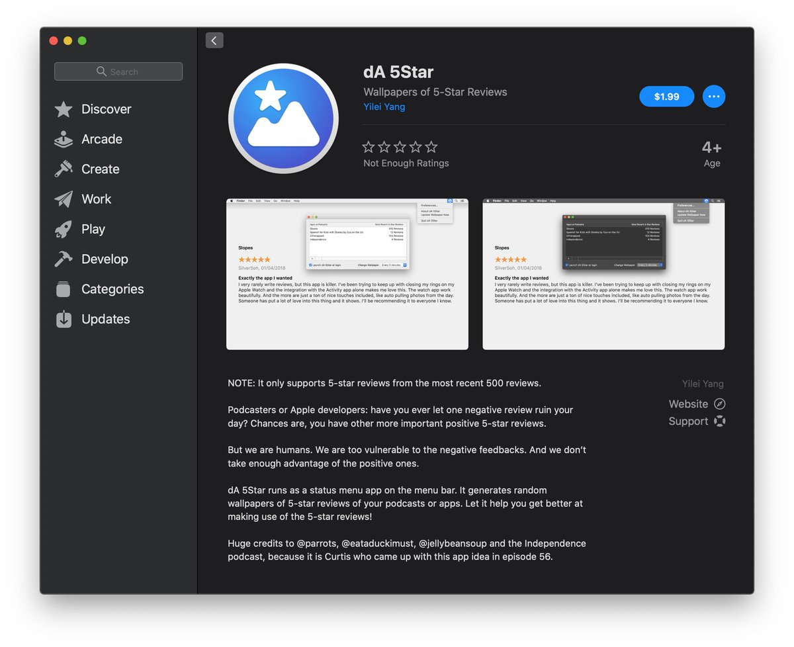The image size is (794, 647).
Task: Click the dA 5Star app icon
Action: (x=283, y=118)
